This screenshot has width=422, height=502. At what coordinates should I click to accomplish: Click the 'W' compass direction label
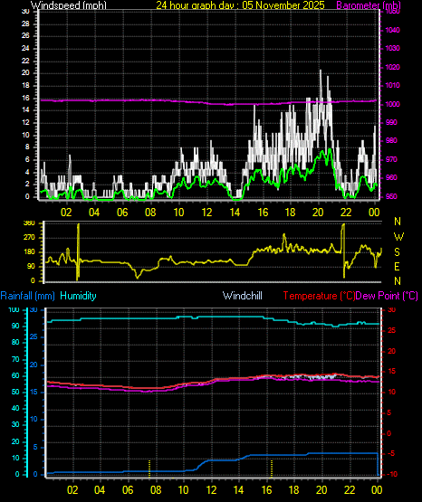(398, 237)
